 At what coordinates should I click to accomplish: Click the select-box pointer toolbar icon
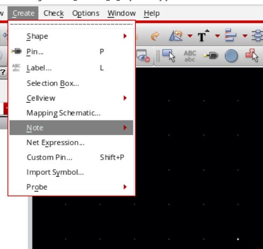[169, 56]
